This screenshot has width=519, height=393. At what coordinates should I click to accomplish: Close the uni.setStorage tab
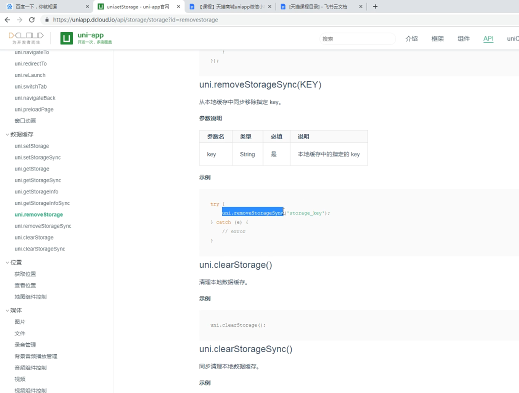pyautogui.click(x=178, y=6)
